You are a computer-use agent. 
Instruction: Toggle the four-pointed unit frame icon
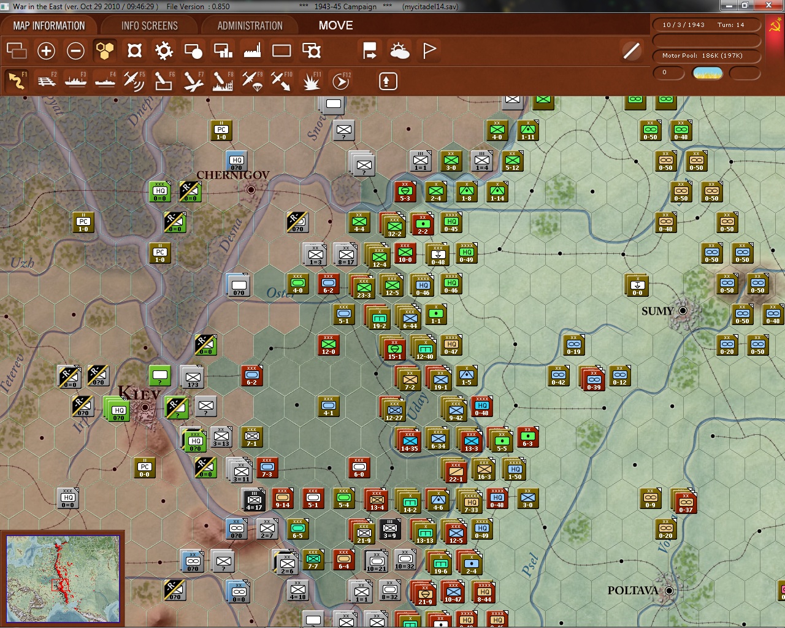[134, 51]
